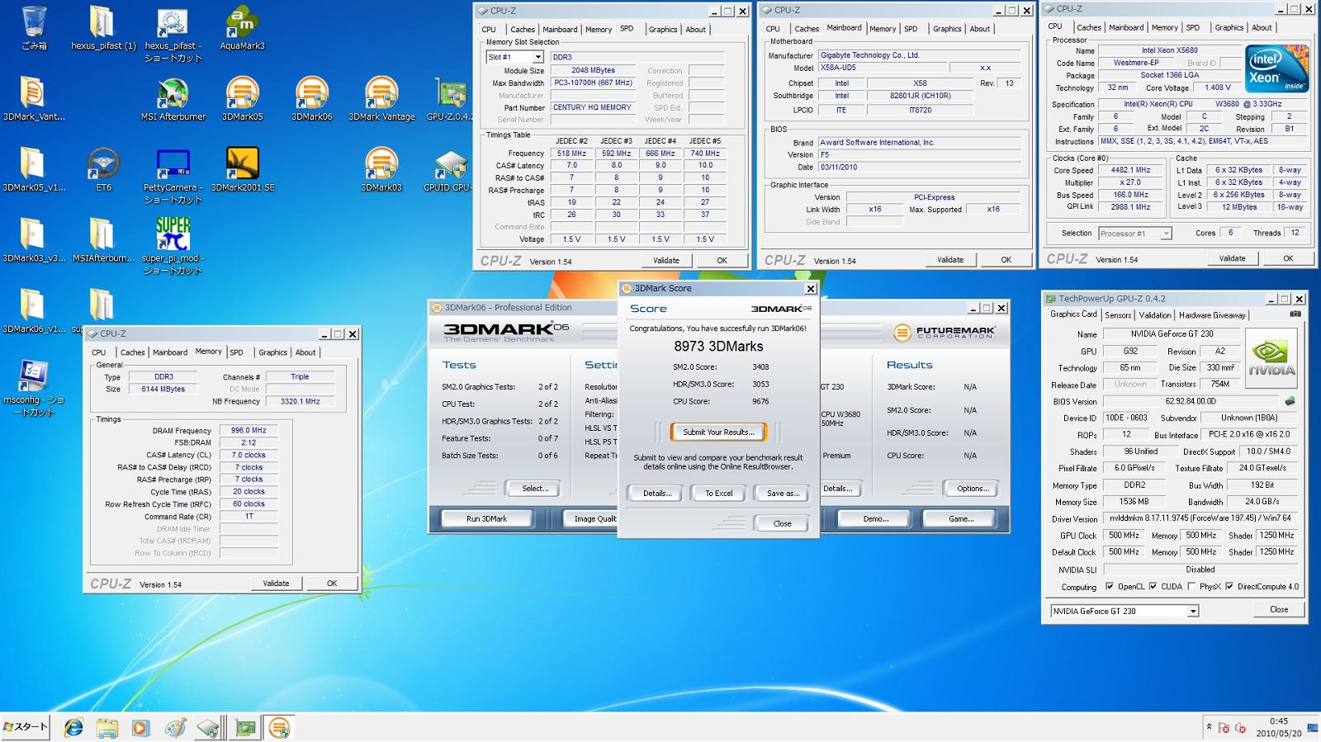The width and height of the screenshot is (1321, 742).
Task: Open Windows Explorer from the taskbar
Action: 107,727
